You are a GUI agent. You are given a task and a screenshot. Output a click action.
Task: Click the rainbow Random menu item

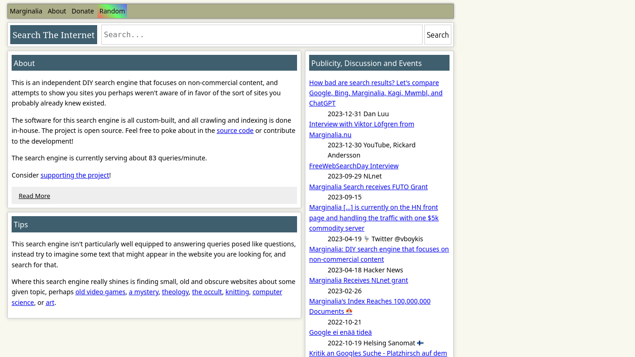[x=112, y=11]
